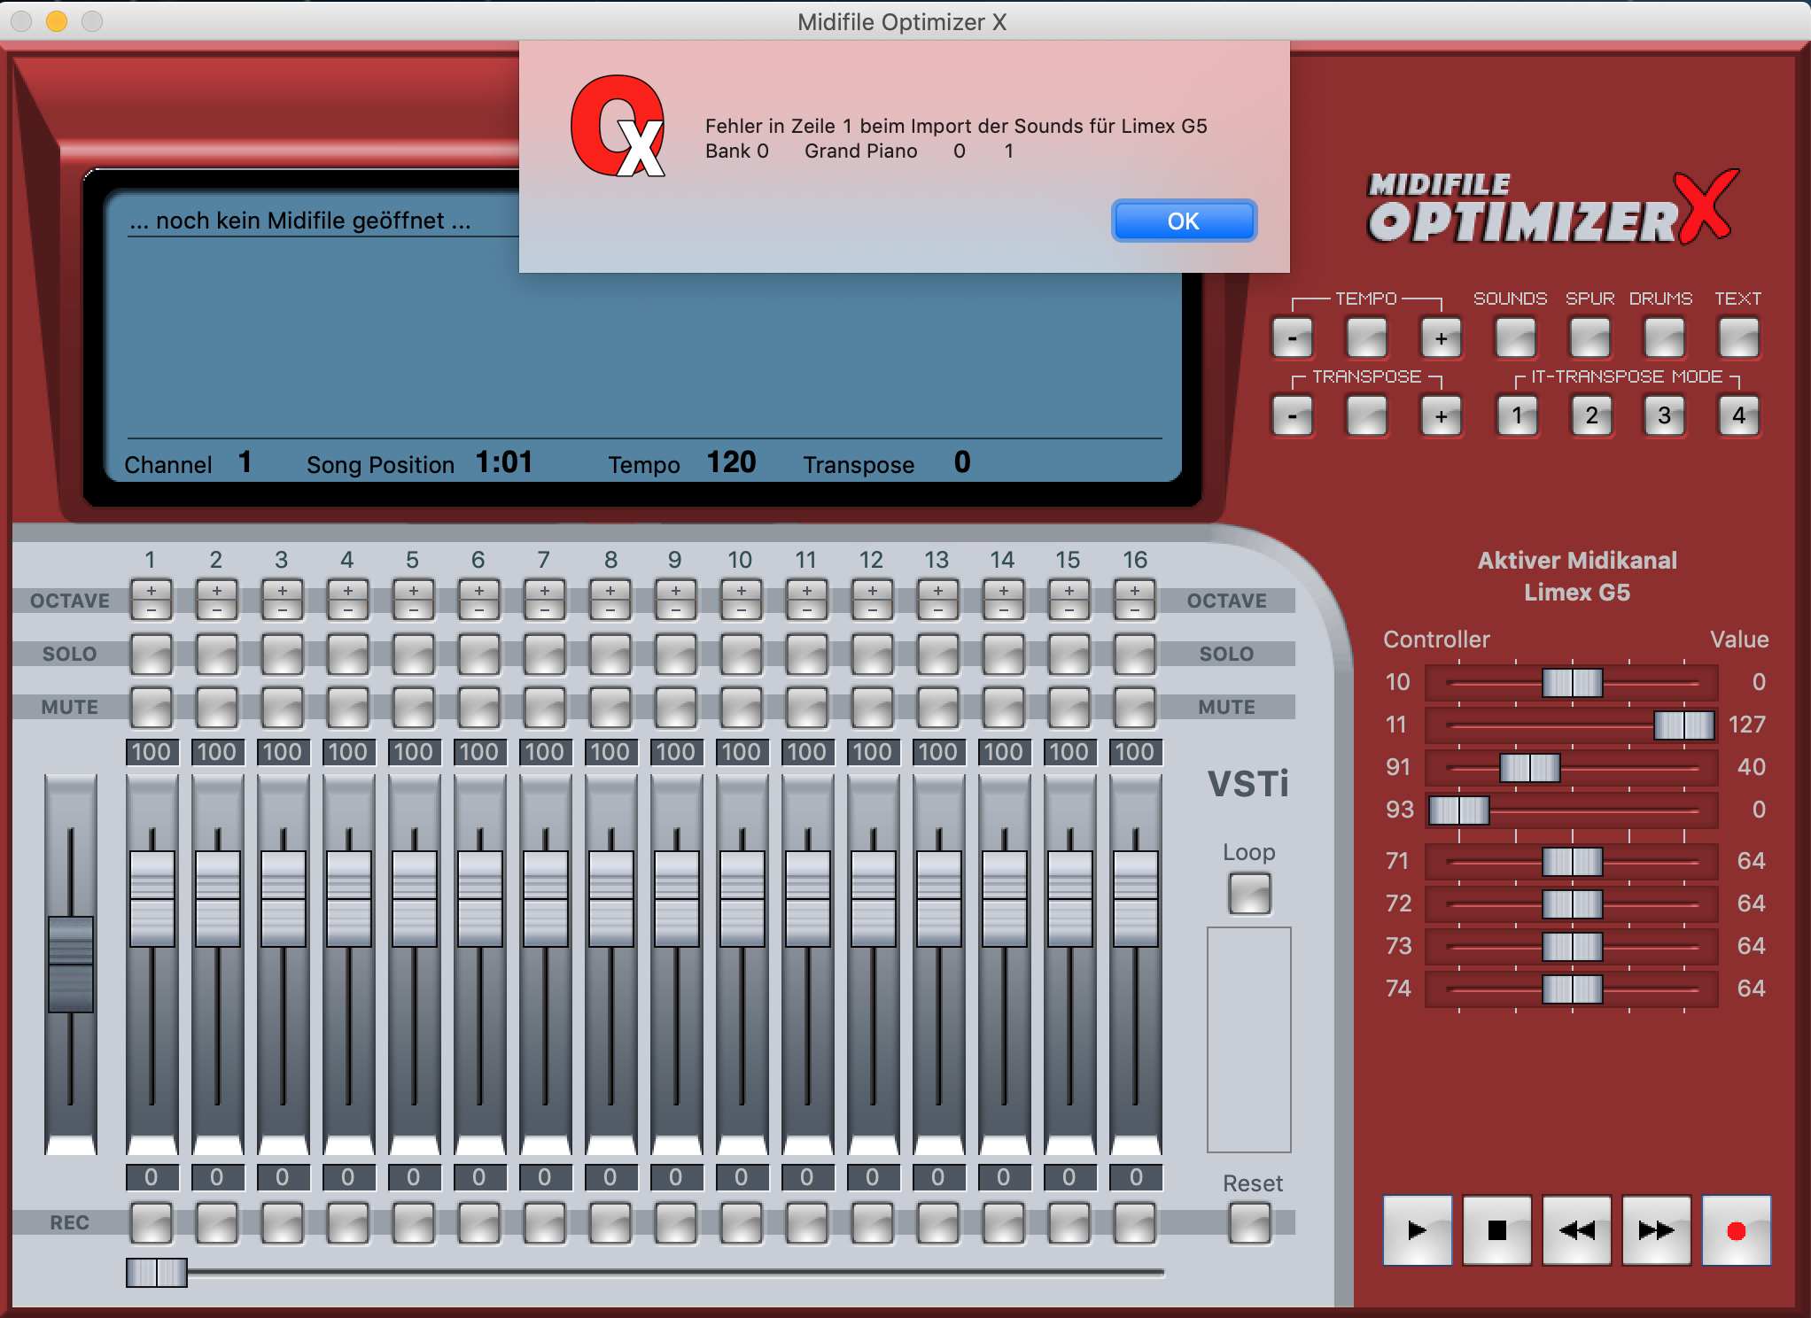Increase Tempo with the plus button
1811x1318 pixels.
[1441, 338]
